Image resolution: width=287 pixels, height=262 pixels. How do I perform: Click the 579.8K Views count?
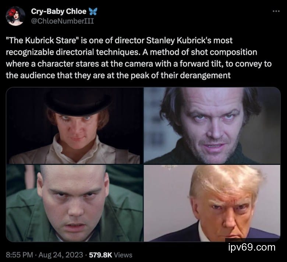click(x=110, y=255)
